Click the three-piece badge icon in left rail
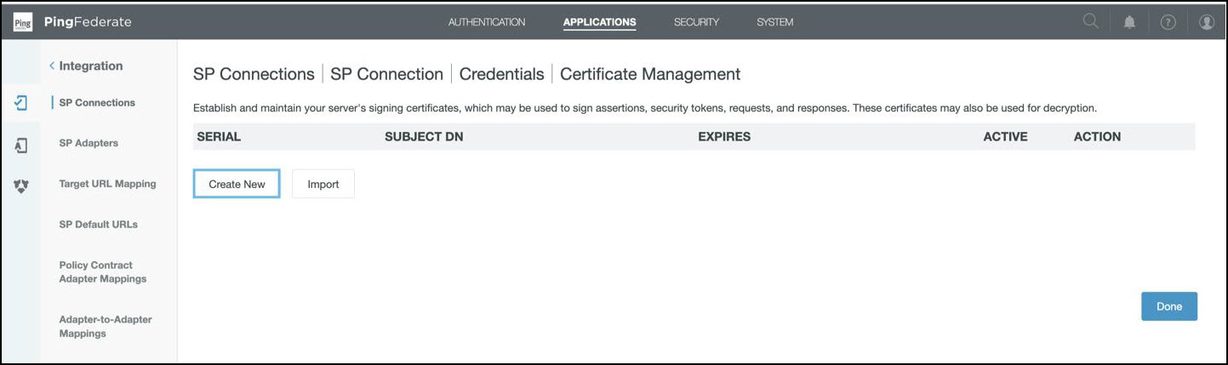 click(21, 186)
